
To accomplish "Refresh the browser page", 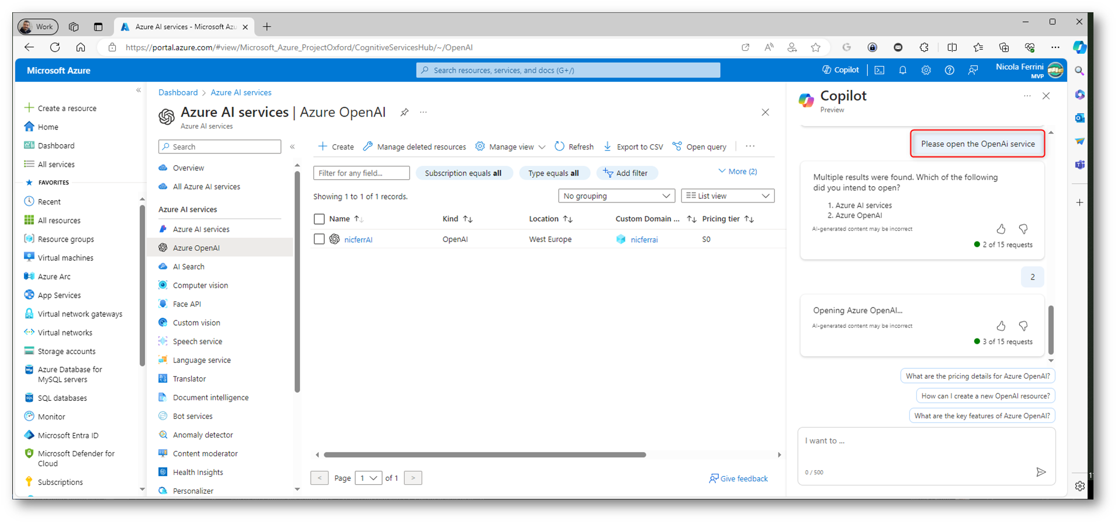I will pos(55,47).
